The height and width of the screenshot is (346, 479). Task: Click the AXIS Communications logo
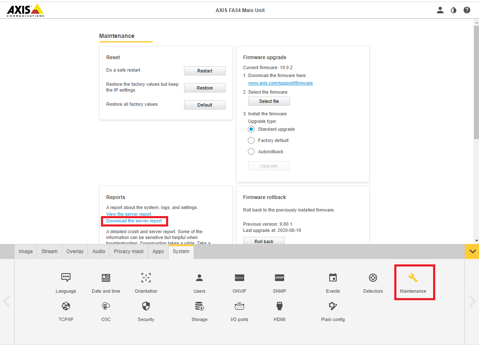[x=25, y=10]
